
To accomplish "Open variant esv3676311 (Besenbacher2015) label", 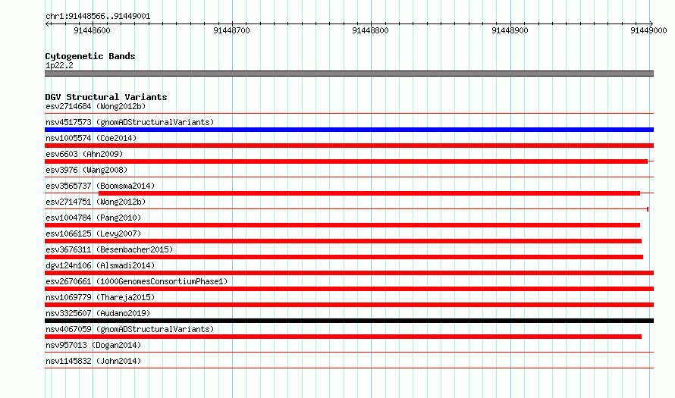I will tap(109, 249).
